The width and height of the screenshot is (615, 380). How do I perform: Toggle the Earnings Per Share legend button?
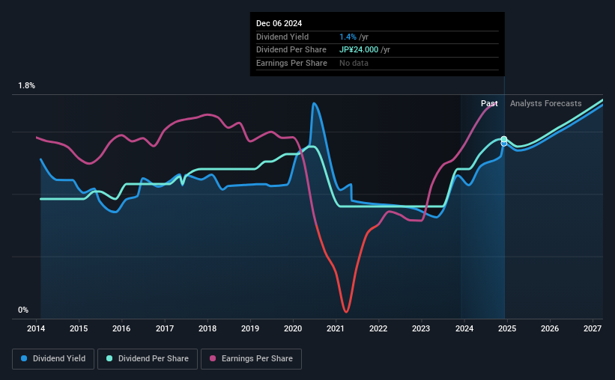click(251, 358)
